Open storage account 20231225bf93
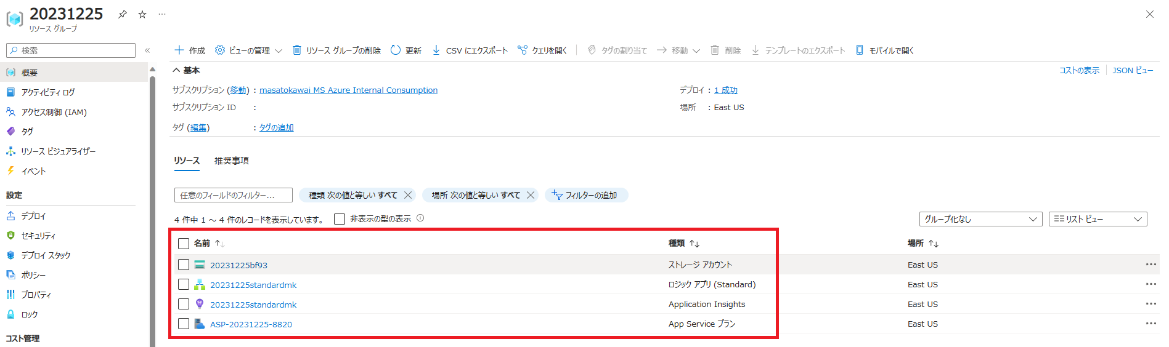This screenshot has width=1169, height=347. [238, 265]
